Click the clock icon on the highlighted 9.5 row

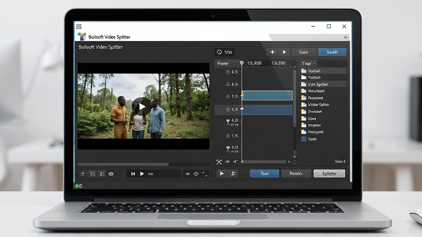click(x=228, y=109)
